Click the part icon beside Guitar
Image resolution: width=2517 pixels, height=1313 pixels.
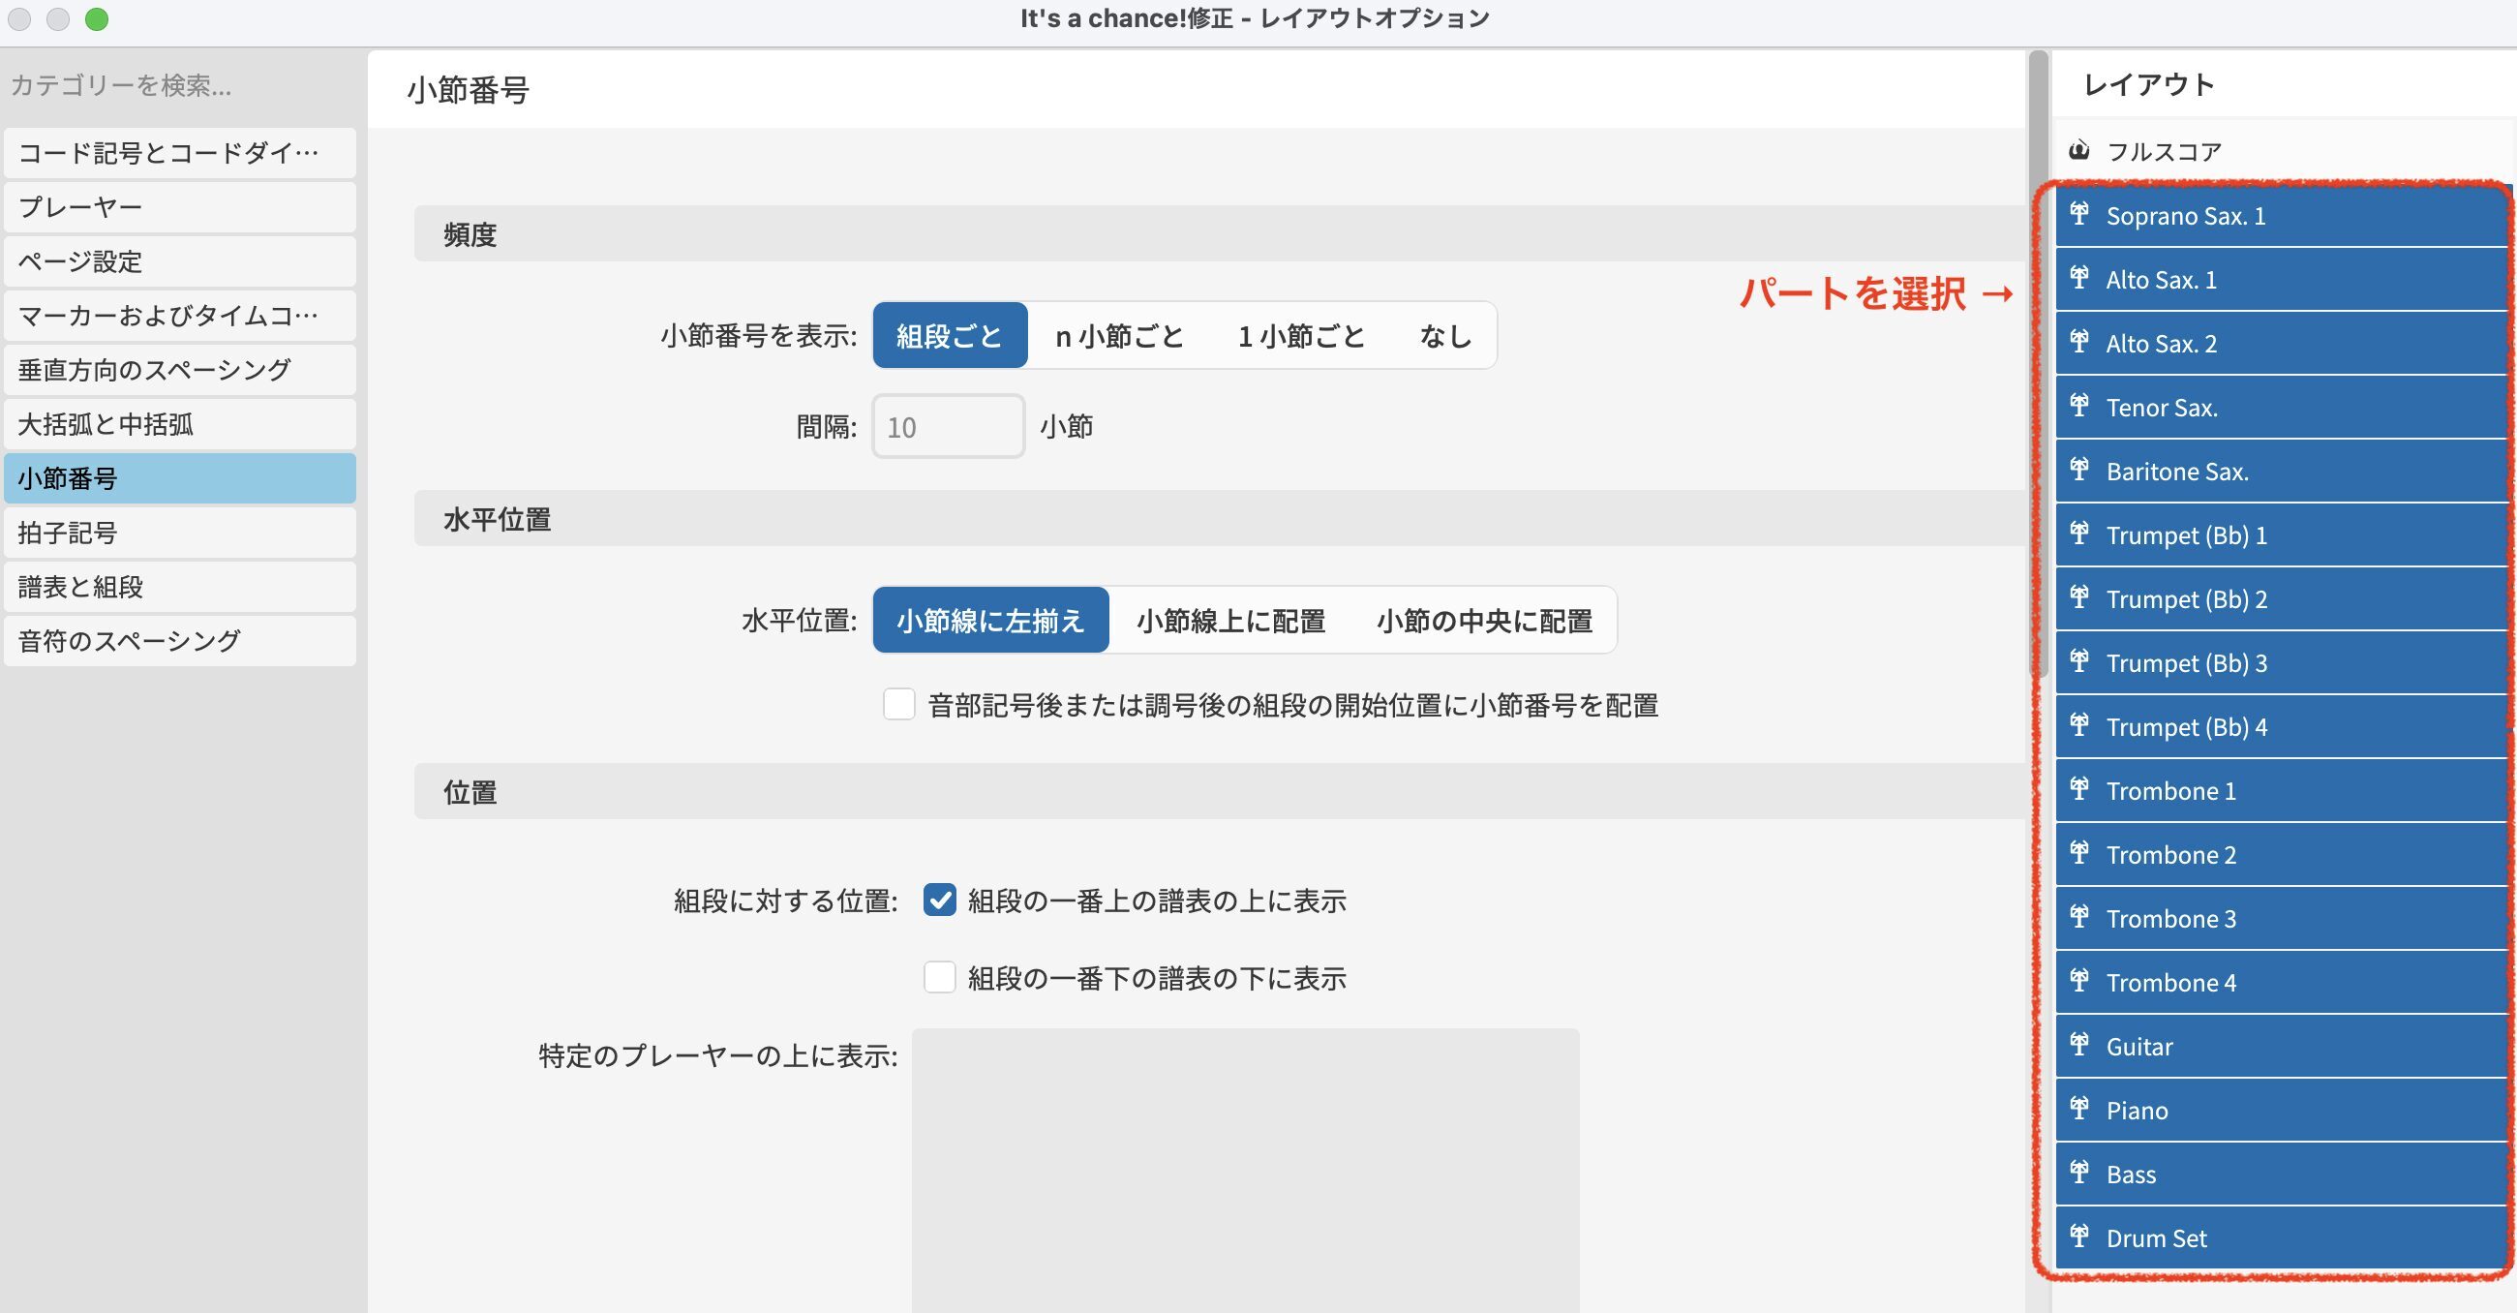(x=2079, y=1045)
